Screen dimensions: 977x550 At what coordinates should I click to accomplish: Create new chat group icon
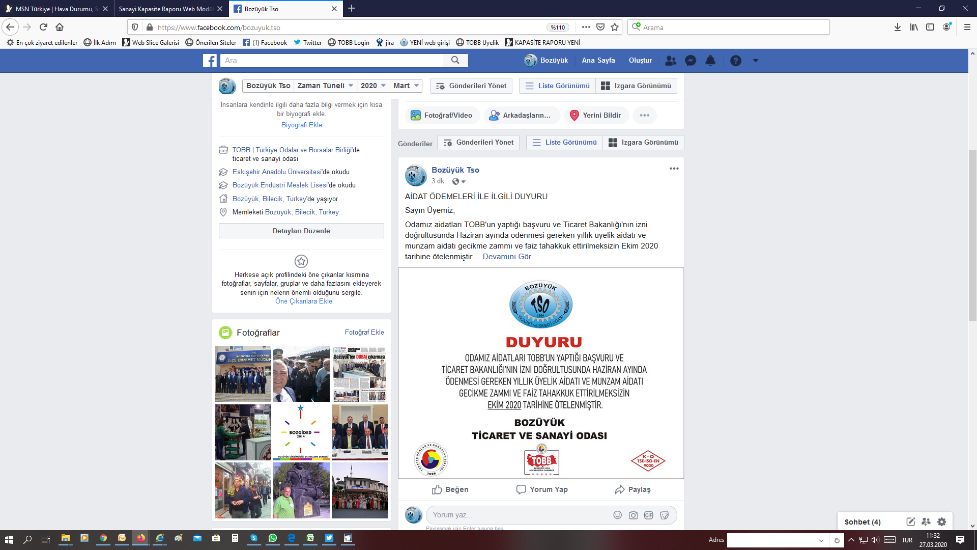[926, 521]
